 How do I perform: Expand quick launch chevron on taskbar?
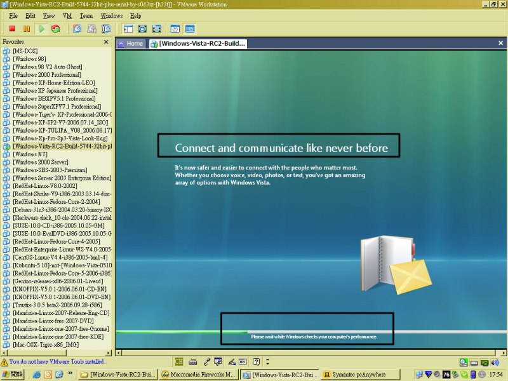click(x=70, y=373)
